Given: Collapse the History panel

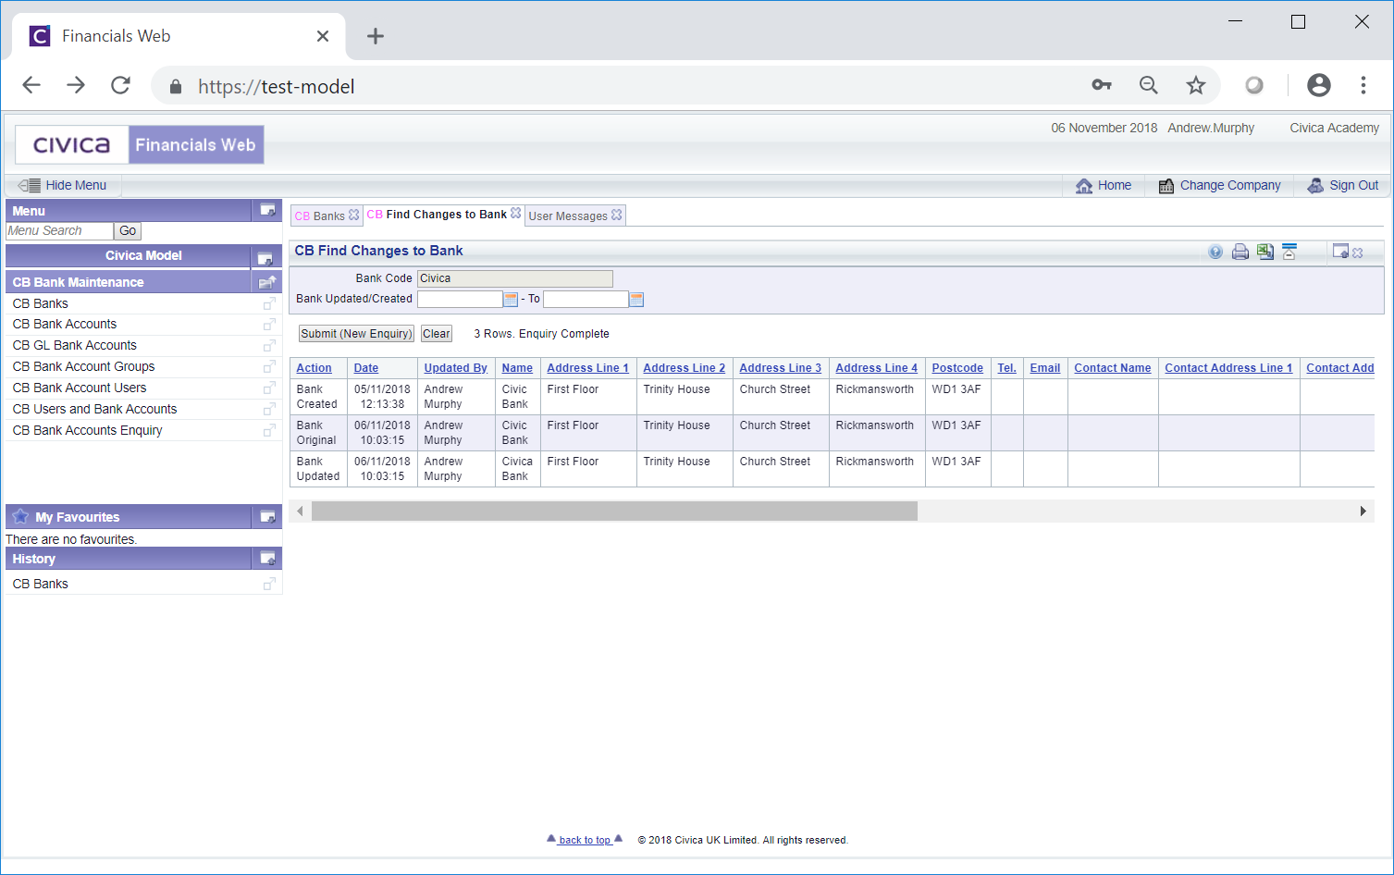Looking at the screenshot, I should tap(267, 558).
